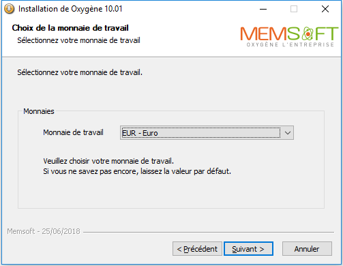Click the header subtitle Sélectionnez votre monnaie de travail
This screenshot has width=343, height=266.
coord(78,40)
